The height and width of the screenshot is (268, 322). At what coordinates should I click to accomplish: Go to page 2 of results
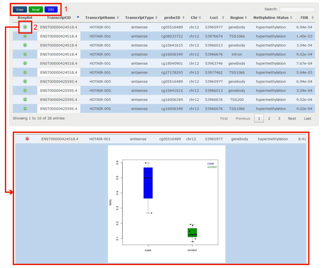[269, 118]
